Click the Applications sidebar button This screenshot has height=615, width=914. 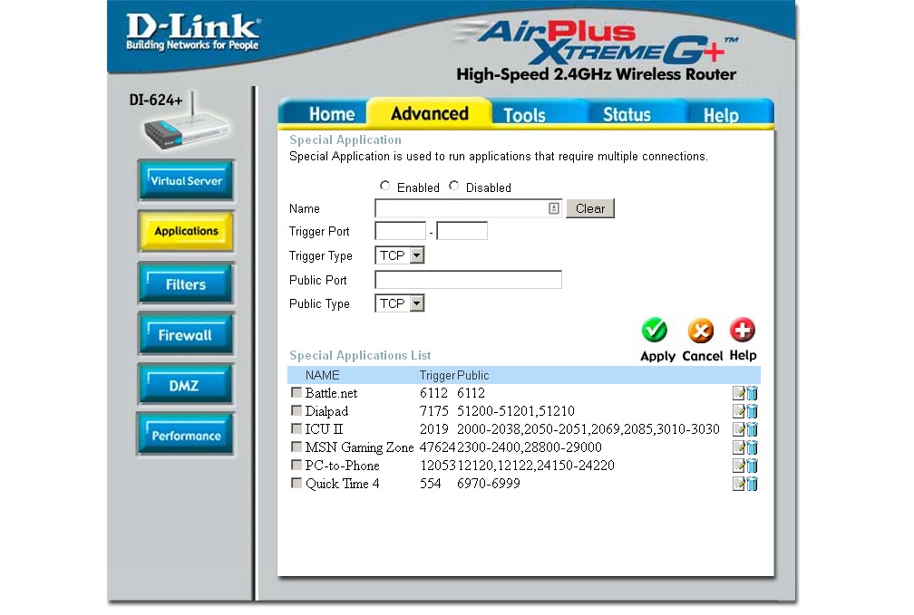(x=186, y=231)
